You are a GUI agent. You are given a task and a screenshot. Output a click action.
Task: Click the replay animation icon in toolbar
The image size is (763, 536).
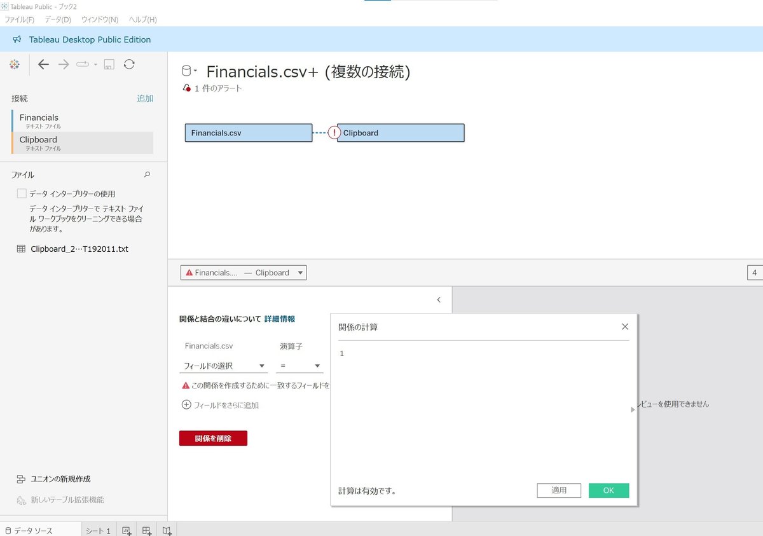[x=83, y=64]
